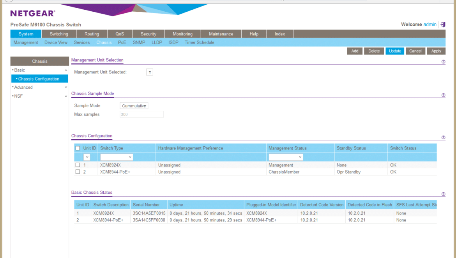Switch to the Monitoring tab
This screenshot has width=456, height=258.
pyautogui.click(x=183, y=34)
